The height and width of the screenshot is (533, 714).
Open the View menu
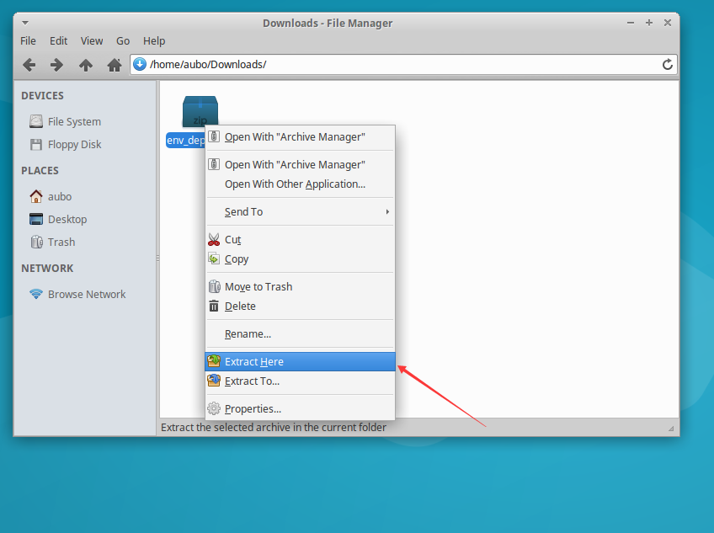point(92,41)
